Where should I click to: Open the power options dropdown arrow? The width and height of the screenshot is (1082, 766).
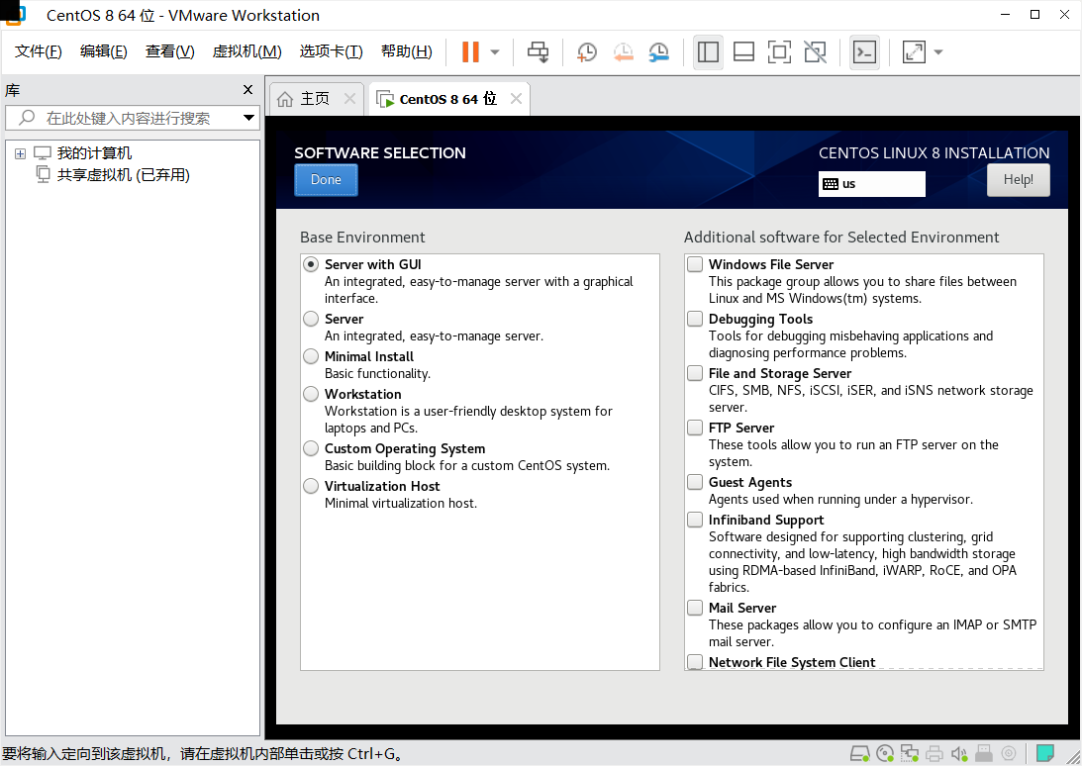[x=495, y=52]
